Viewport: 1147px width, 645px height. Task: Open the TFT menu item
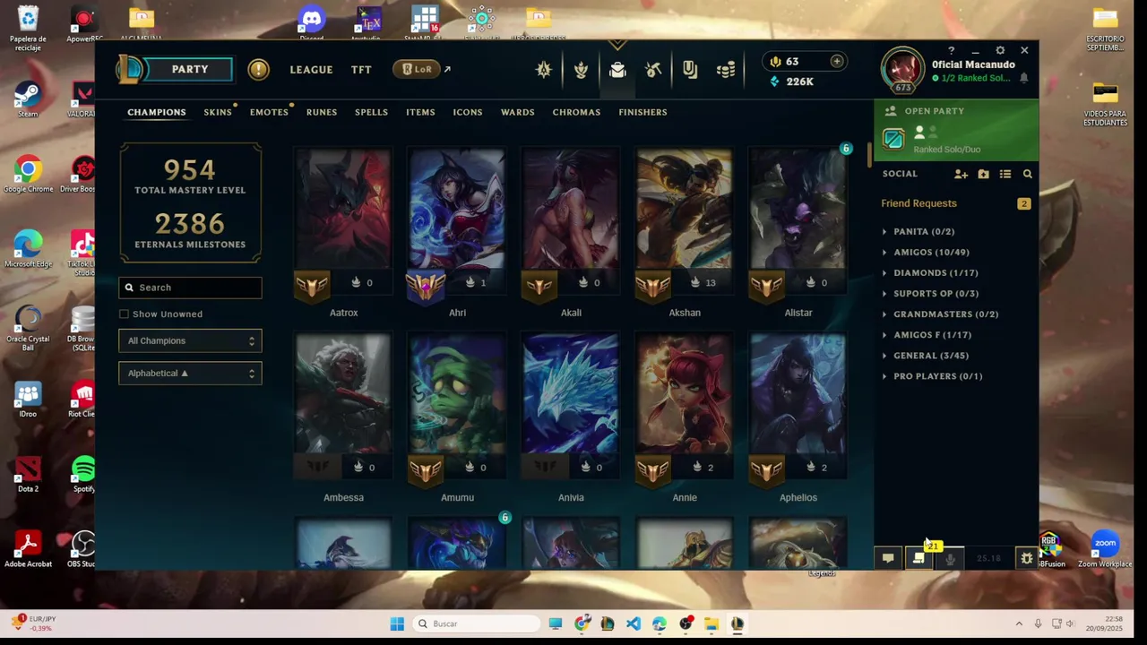(x=361, y=69)
